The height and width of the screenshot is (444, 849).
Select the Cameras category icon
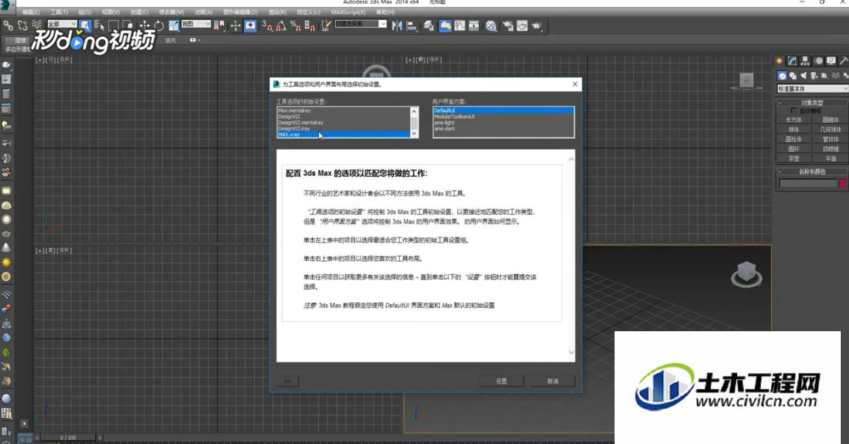[814, 76]
